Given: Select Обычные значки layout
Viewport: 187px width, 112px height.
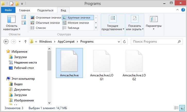Looking at the screenshot, I should coord(45,23).
